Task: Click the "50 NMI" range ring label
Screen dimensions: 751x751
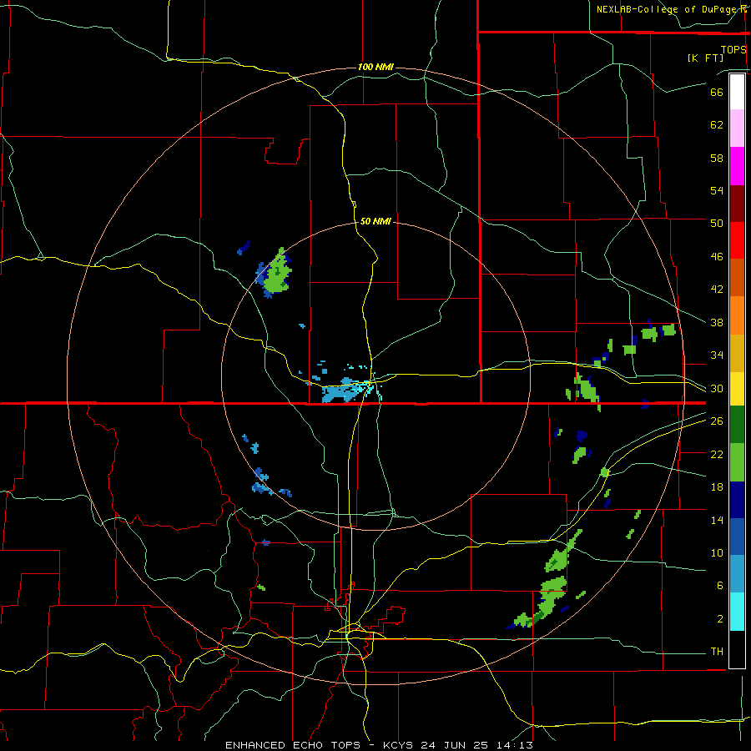Action: 375,221
